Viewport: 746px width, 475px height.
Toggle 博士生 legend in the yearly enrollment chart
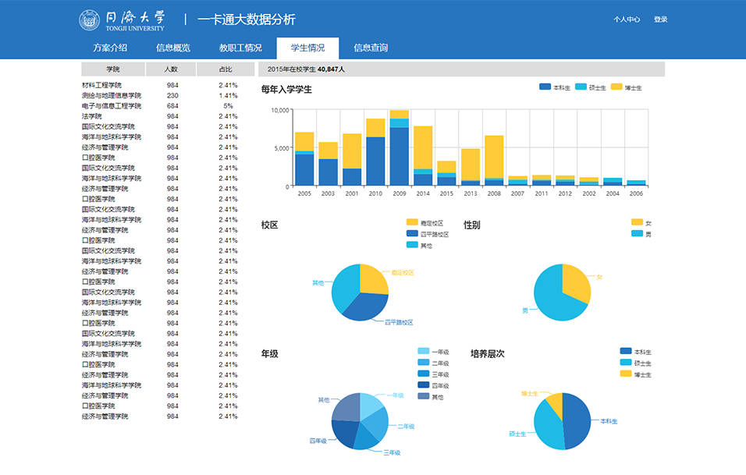point(626,87)
